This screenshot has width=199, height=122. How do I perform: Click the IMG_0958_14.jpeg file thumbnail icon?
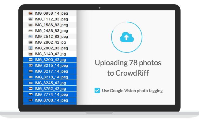30,13
